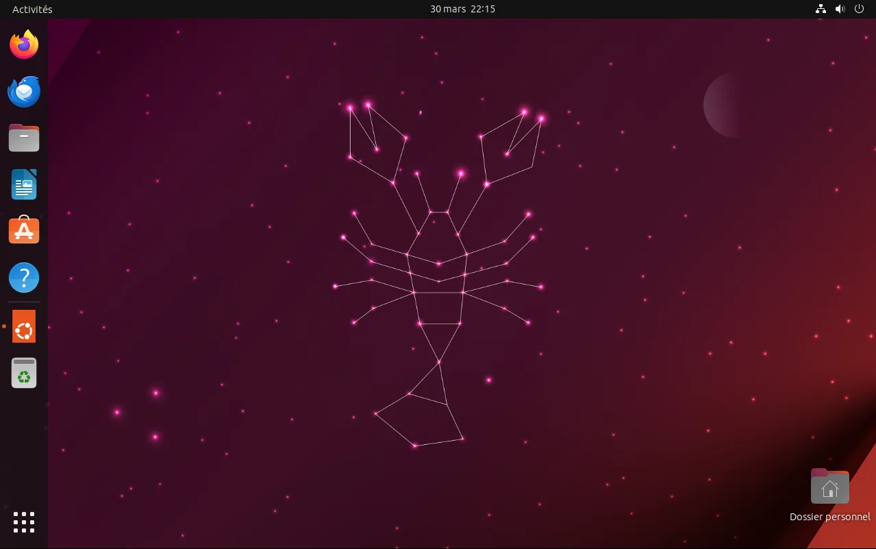The image size is (876, 549).
Task: Select the home folder desktop icon
Action: (830, 486)
